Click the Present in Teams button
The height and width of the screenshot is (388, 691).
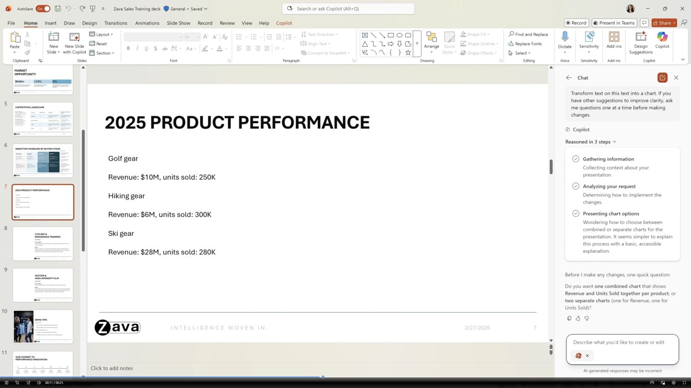[x=614, y=23]
